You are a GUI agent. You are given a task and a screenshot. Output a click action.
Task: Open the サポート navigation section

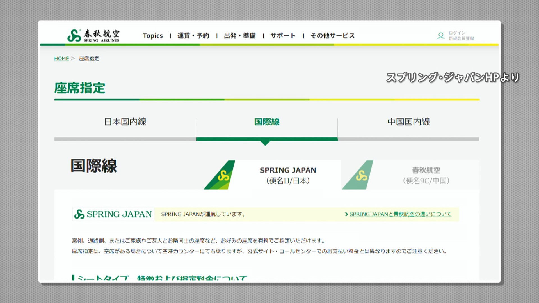[282, 36]
